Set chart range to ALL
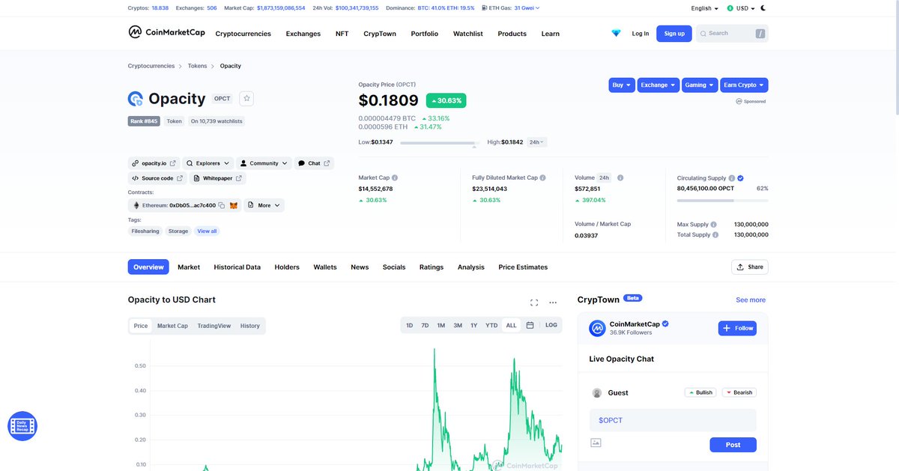 pos(511,326)
